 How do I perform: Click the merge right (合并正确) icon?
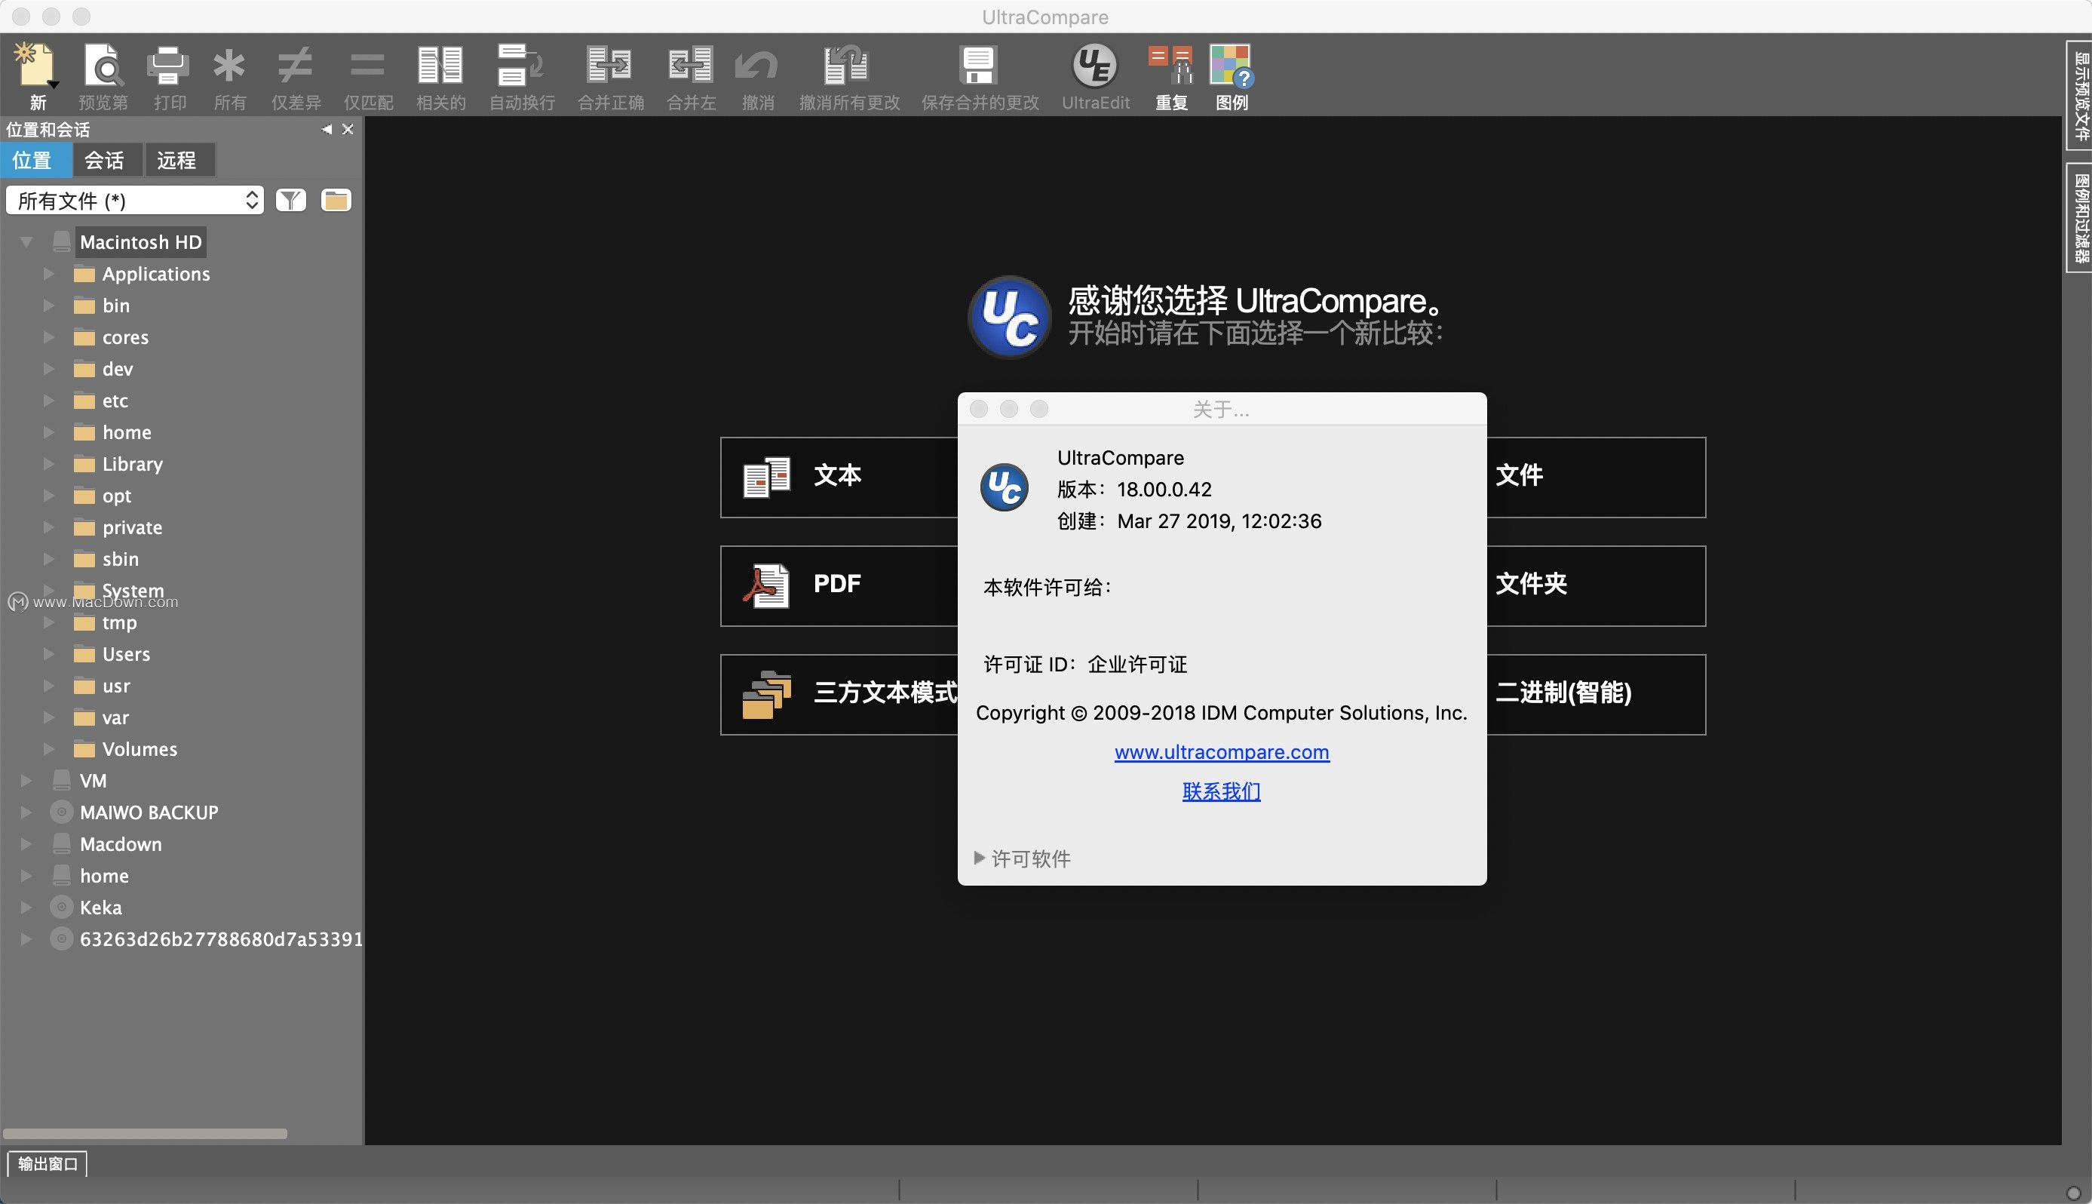click(610, 66)
